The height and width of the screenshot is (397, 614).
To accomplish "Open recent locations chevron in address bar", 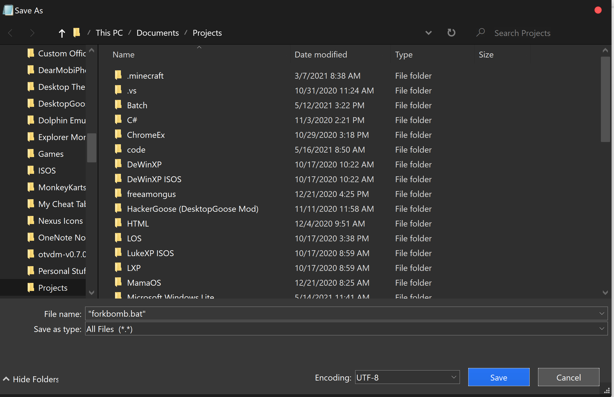I will click(x=429, y=33).
